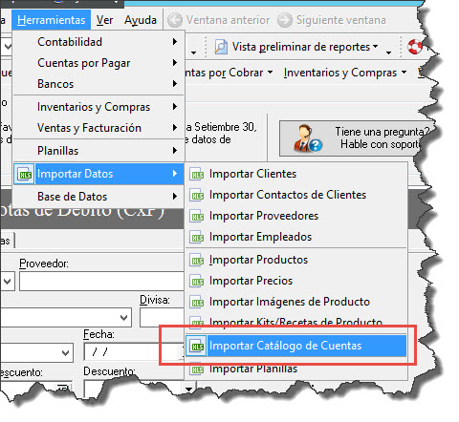Click the Importar Empleados XLS icon
Image resolution: width=459 pixels, height=422 pixels.
(197, 237)
